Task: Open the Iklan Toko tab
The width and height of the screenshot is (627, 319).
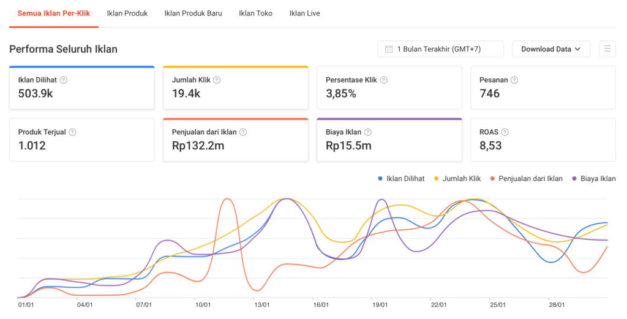Action: click(256, 13)
